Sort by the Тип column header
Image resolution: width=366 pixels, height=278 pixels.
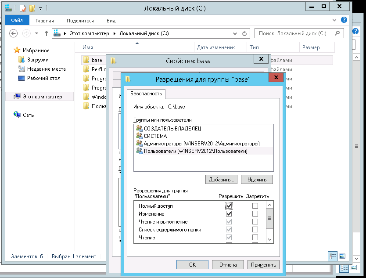click(x=273, y=47)
